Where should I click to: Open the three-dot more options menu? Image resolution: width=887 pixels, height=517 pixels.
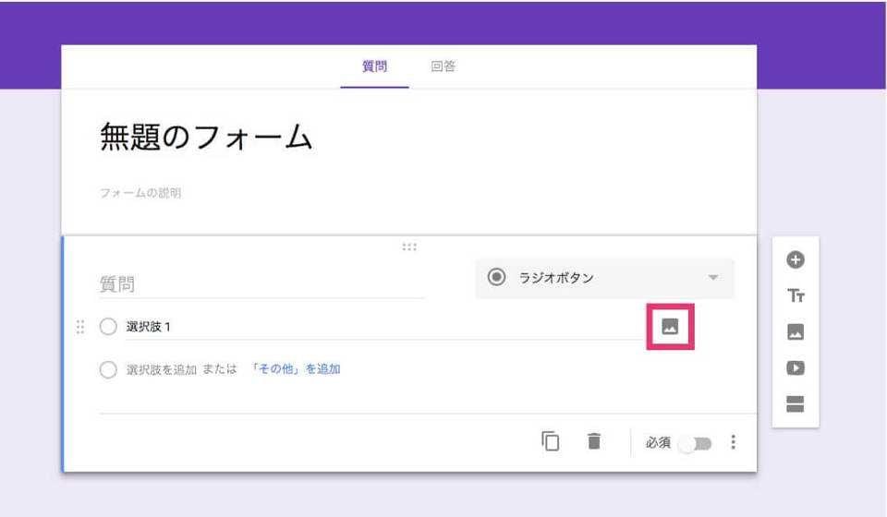point(734,442)
